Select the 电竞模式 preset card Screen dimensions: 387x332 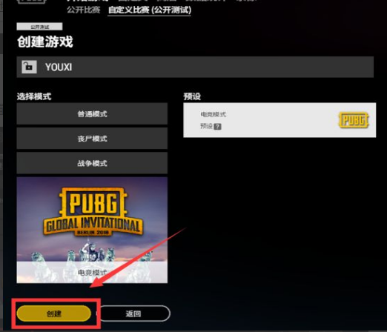pos(279,120)
